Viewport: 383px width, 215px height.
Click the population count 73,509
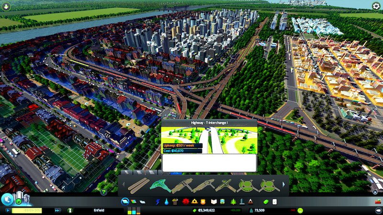(260, 210)
